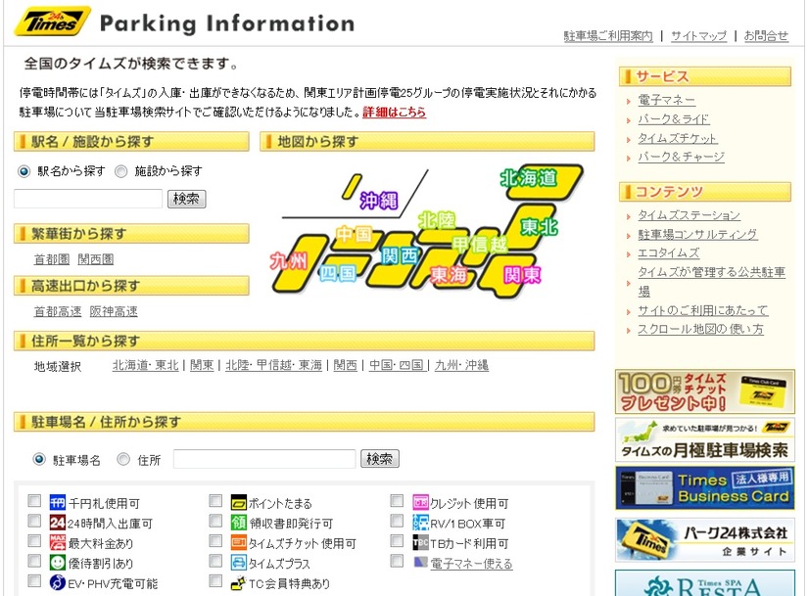
Task: Check the 24時間入出庫可 checkbox
Action: (34, 521)
